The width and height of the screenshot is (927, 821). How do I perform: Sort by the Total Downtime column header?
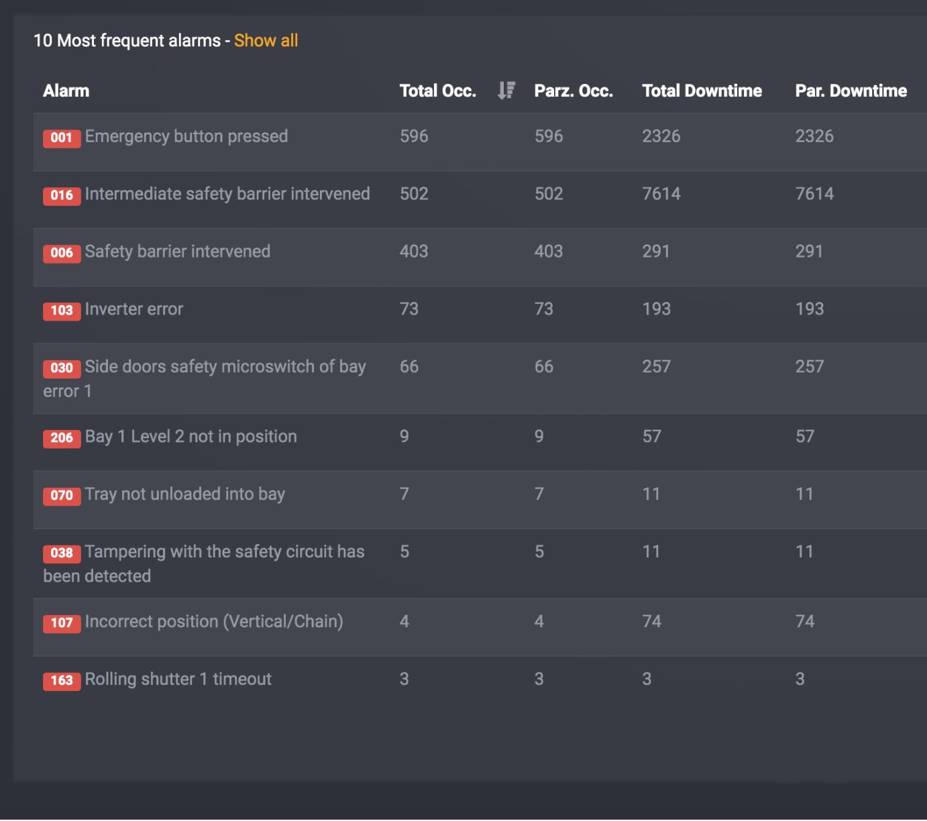click(702, 91)
